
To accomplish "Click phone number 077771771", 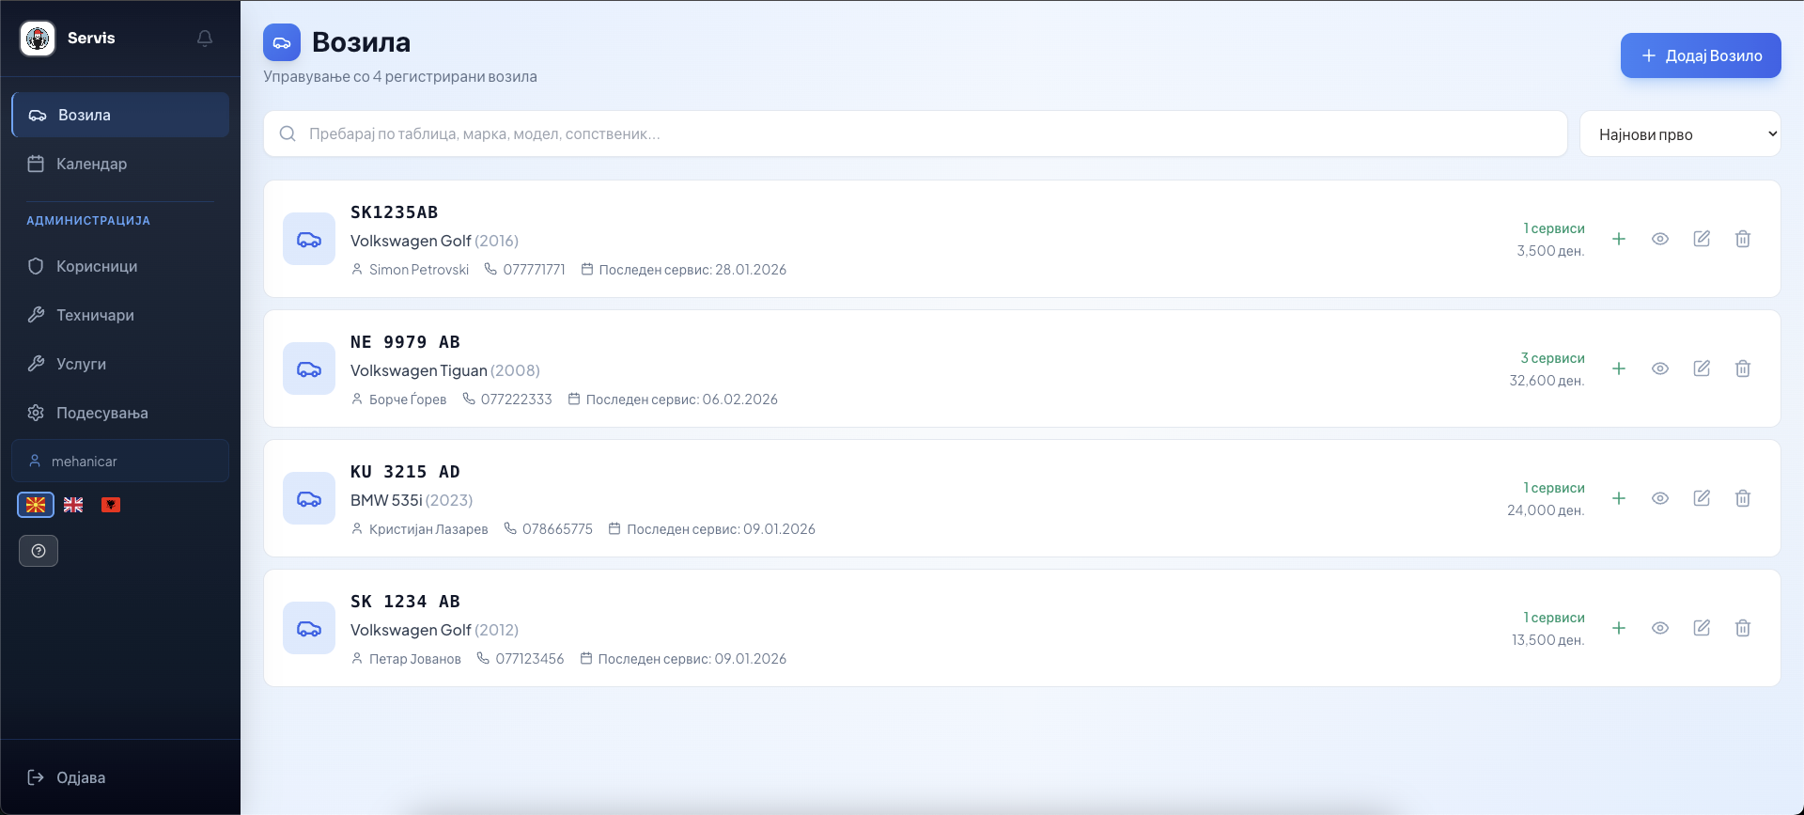I will pyautogui.click(x=534, y=270).
